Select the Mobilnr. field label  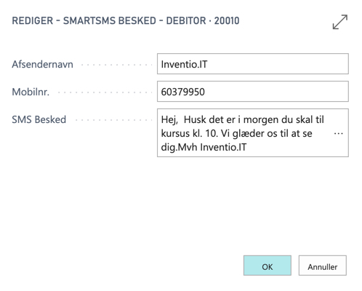[x=31, y=92]
